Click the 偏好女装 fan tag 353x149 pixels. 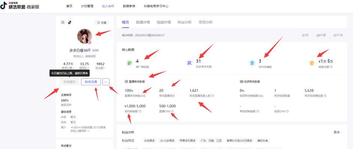[x=263, y=141]
